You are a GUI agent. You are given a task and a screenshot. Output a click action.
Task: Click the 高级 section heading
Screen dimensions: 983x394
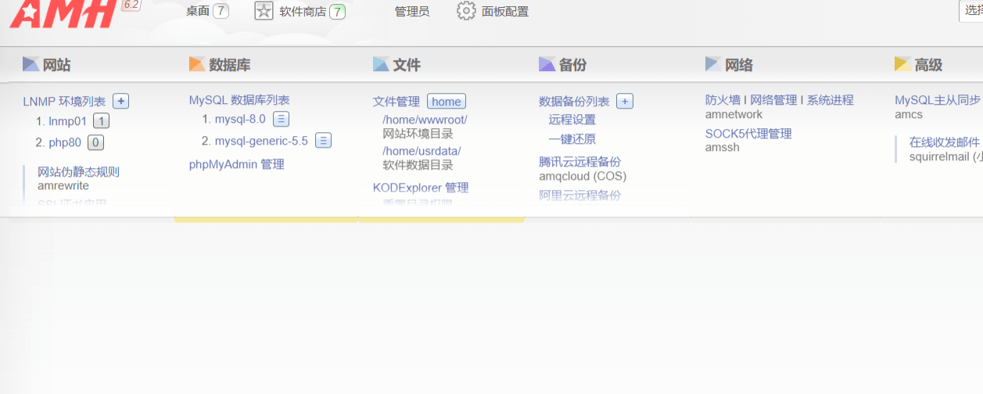(x=928, y=65)
